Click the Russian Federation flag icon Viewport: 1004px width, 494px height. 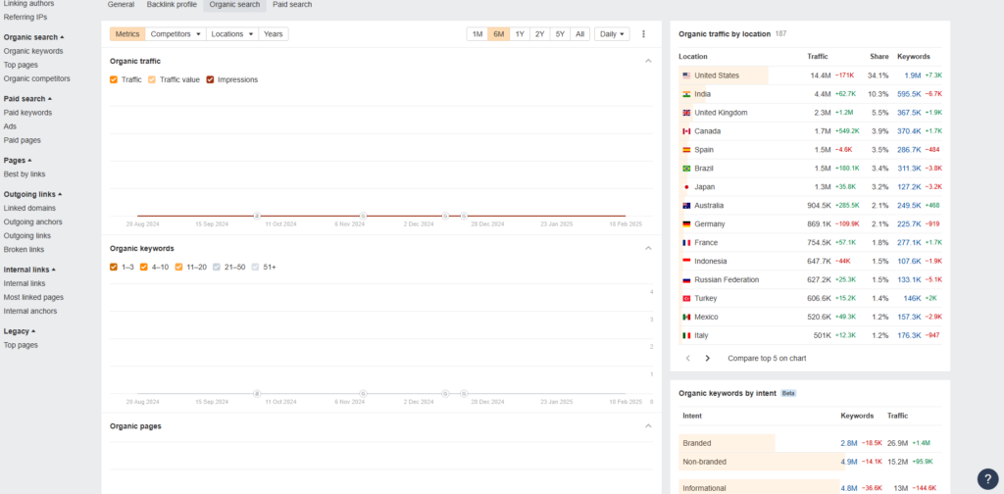pos(686,279)
